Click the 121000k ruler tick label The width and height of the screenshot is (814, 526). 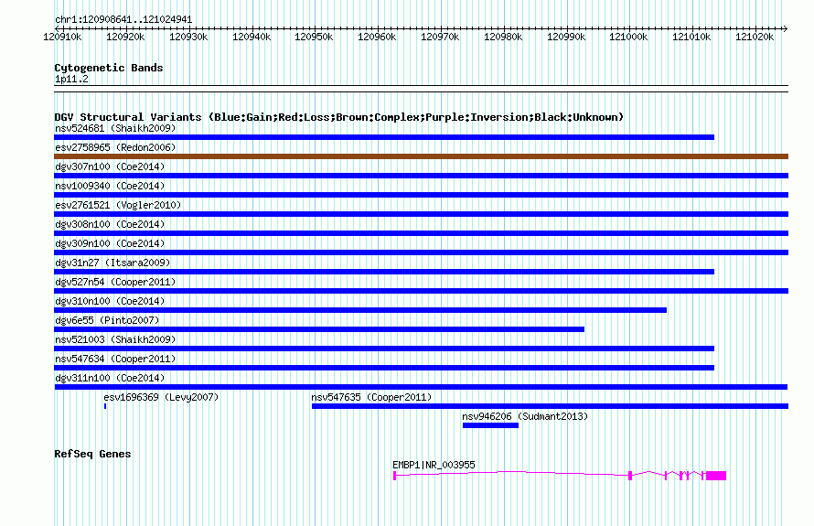(628, 37)
